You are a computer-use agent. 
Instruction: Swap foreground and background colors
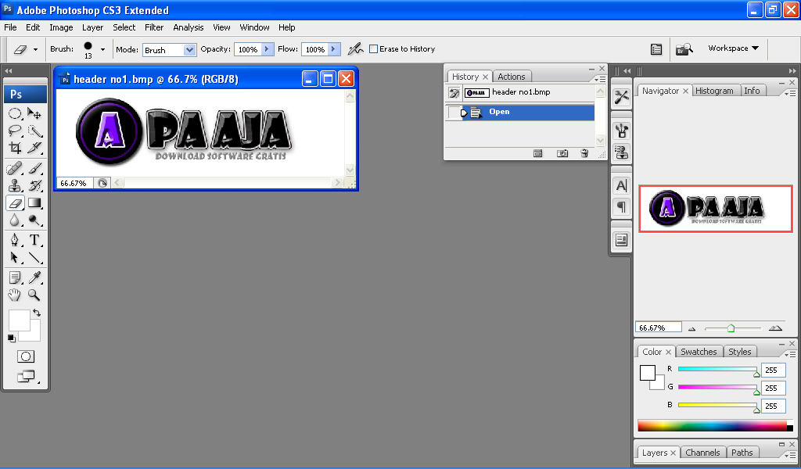[x=36, y=313]
